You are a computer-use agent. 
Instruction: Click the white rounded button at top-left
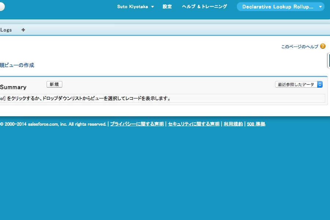coord(2,7)
